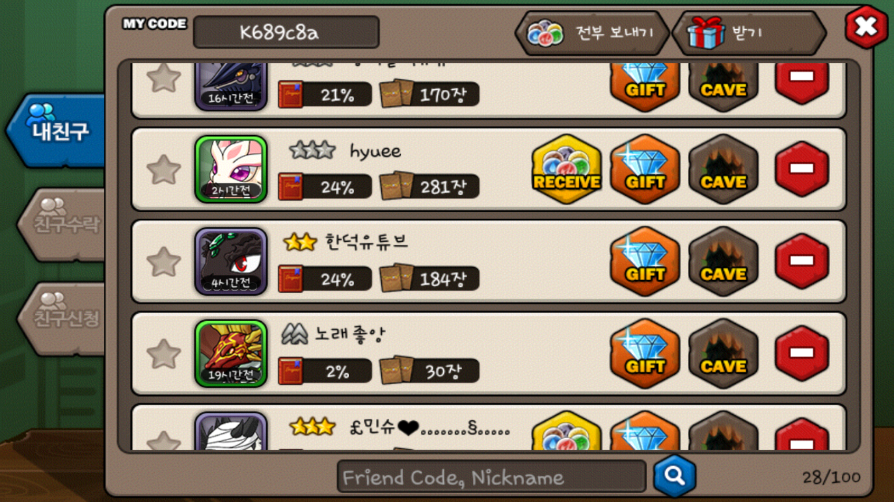Toggle favorite star for hyuee
This screenshot has width=894, height=502.
coord(163,170)
